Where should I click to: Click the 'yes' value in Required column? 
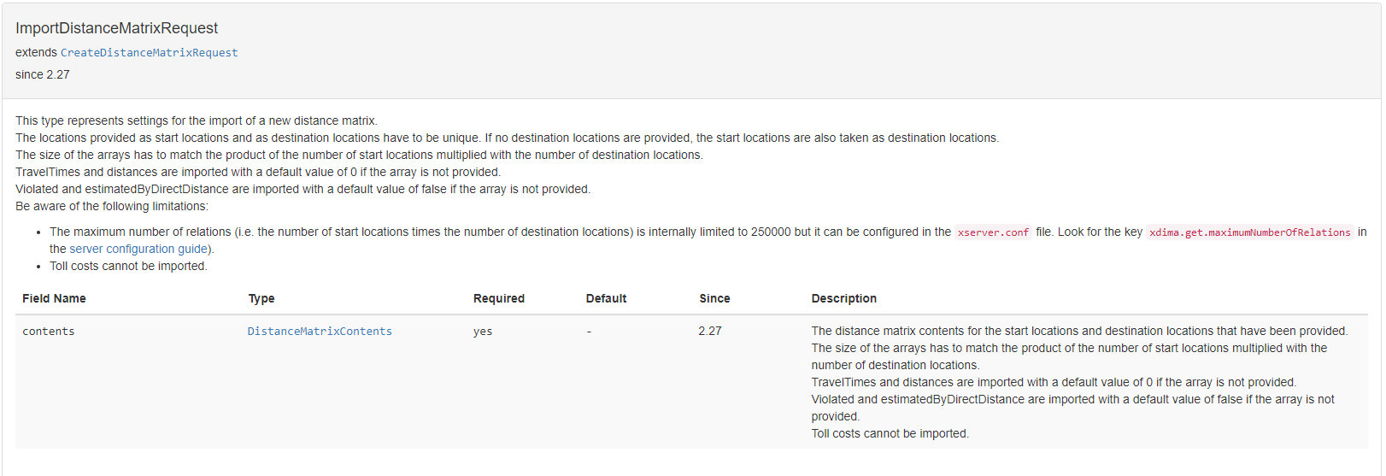pyautogui.click(x=483, y=332)
